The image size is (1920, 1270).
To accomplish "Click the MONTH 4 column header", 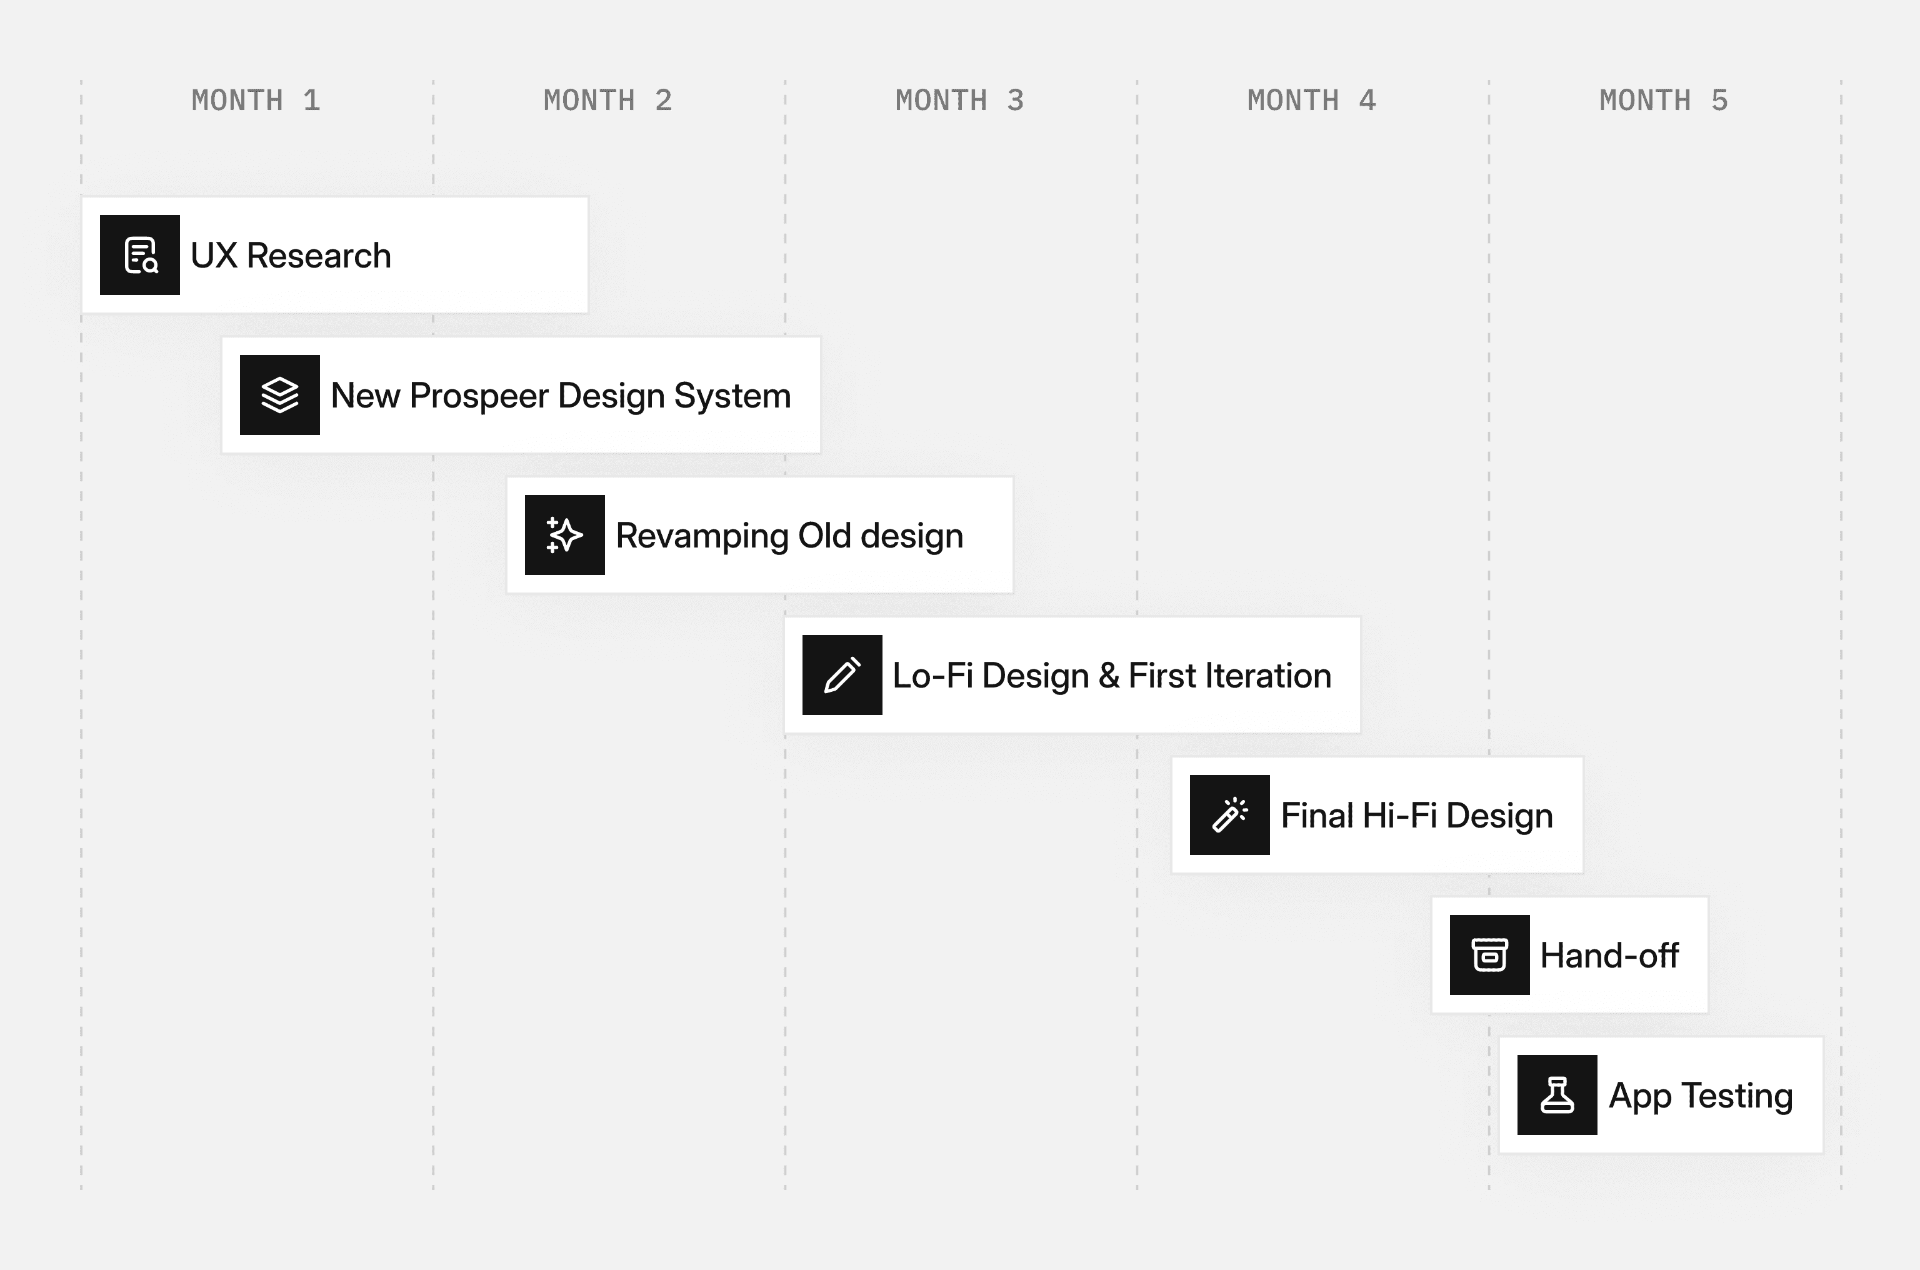I will point(1312,101).
